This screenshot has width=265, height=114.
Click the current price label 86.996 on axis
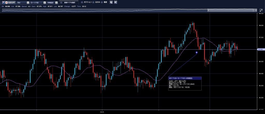click(261, 49)
